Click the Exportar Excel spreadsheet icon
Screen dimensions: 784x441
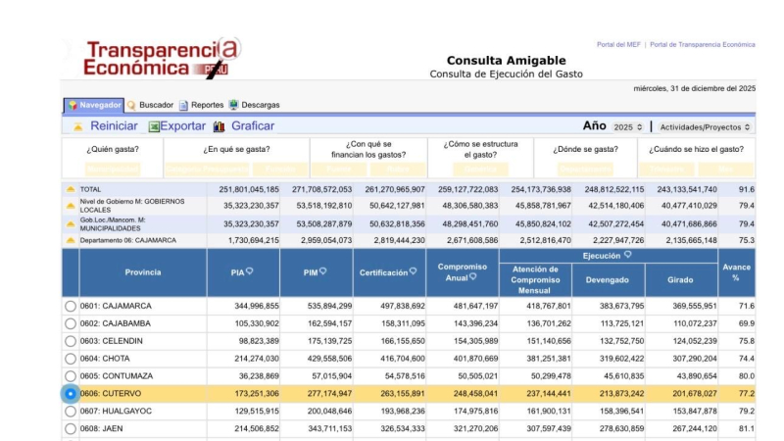(x=154, y=126)
